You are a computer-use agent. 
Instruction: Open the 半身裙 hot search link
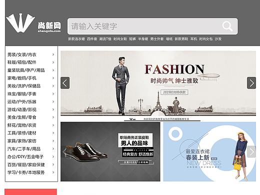[143, 39]
